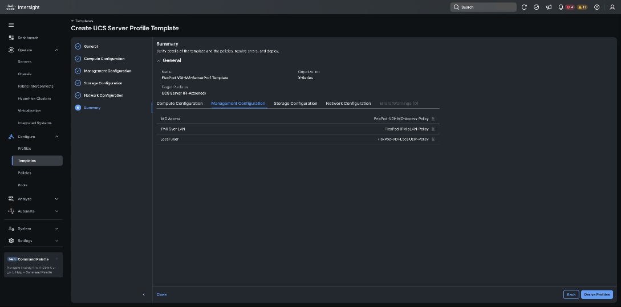Click FlexPod-IPMIoLAN-Policy name
Viewport: 621px width, 307px height.
(407, 129)
